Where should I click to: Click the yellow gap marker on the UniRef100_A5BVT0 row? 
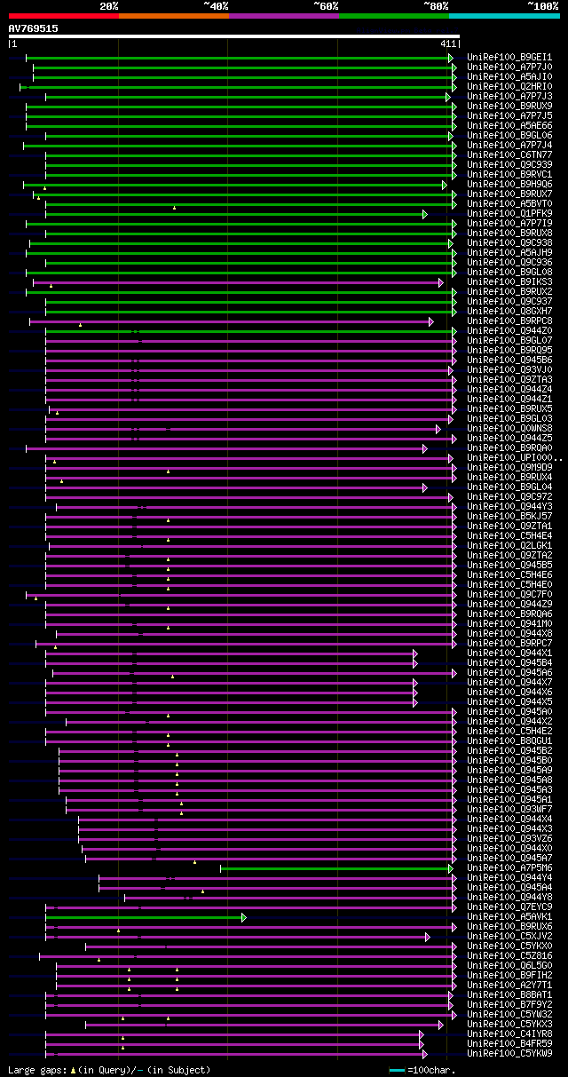tap(174, 208)
